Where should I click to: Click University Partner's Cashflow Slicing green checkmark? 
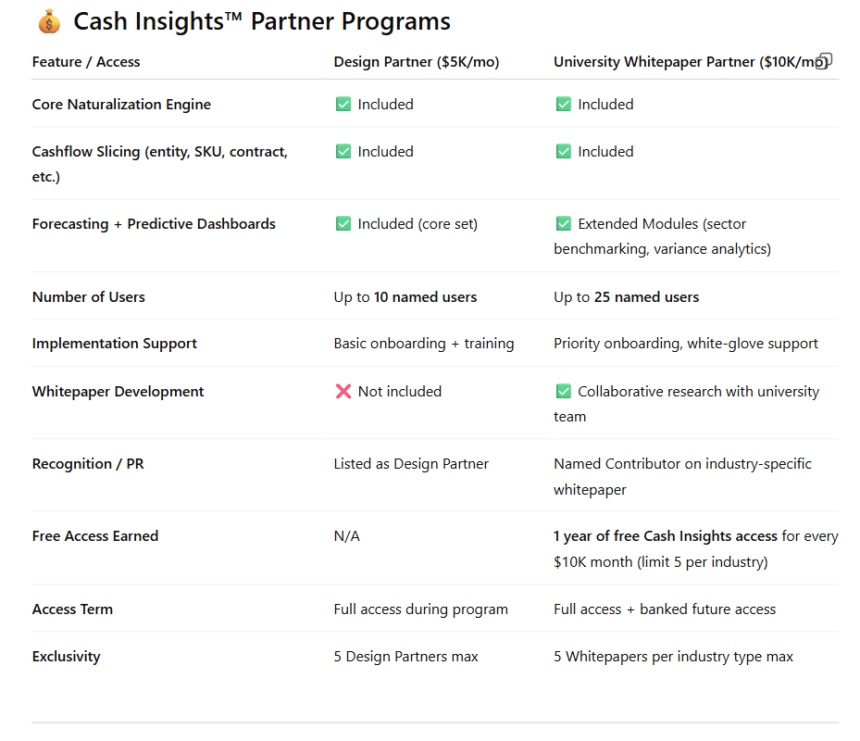563,152
